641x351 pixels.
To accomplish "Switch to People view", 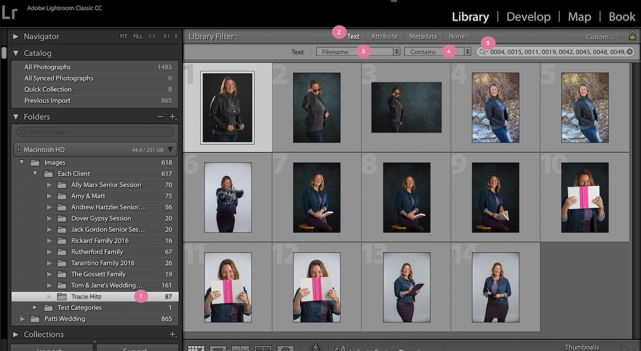I will (286, 348).
